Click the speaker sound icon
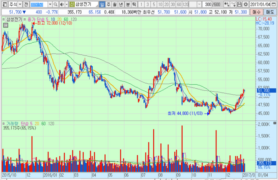This screenshot has height=180, width=278. [61, 4]
